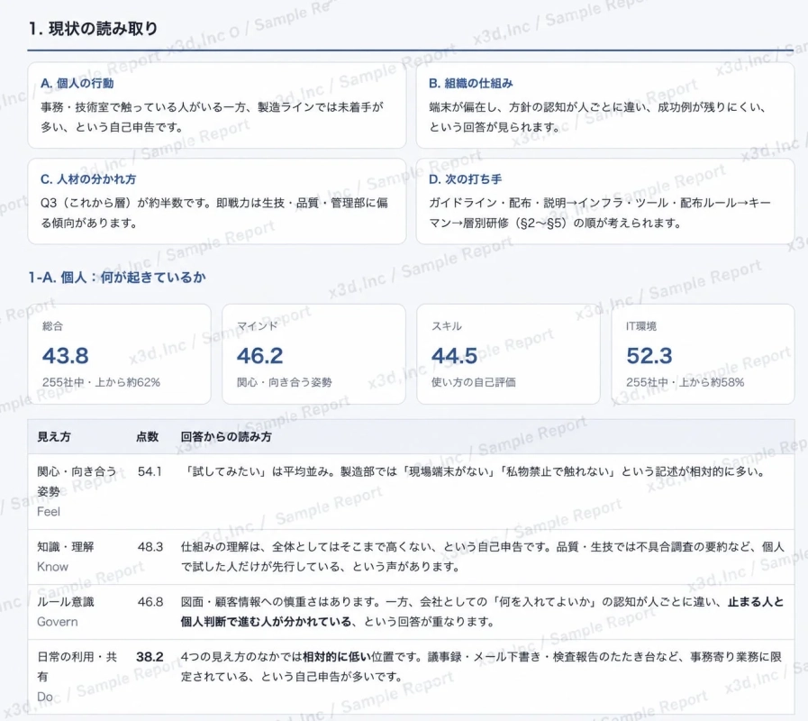Click the 52.3 IT environment score
Screen dimensions: 808x721
pyautogui.click(x=649, y=355)
